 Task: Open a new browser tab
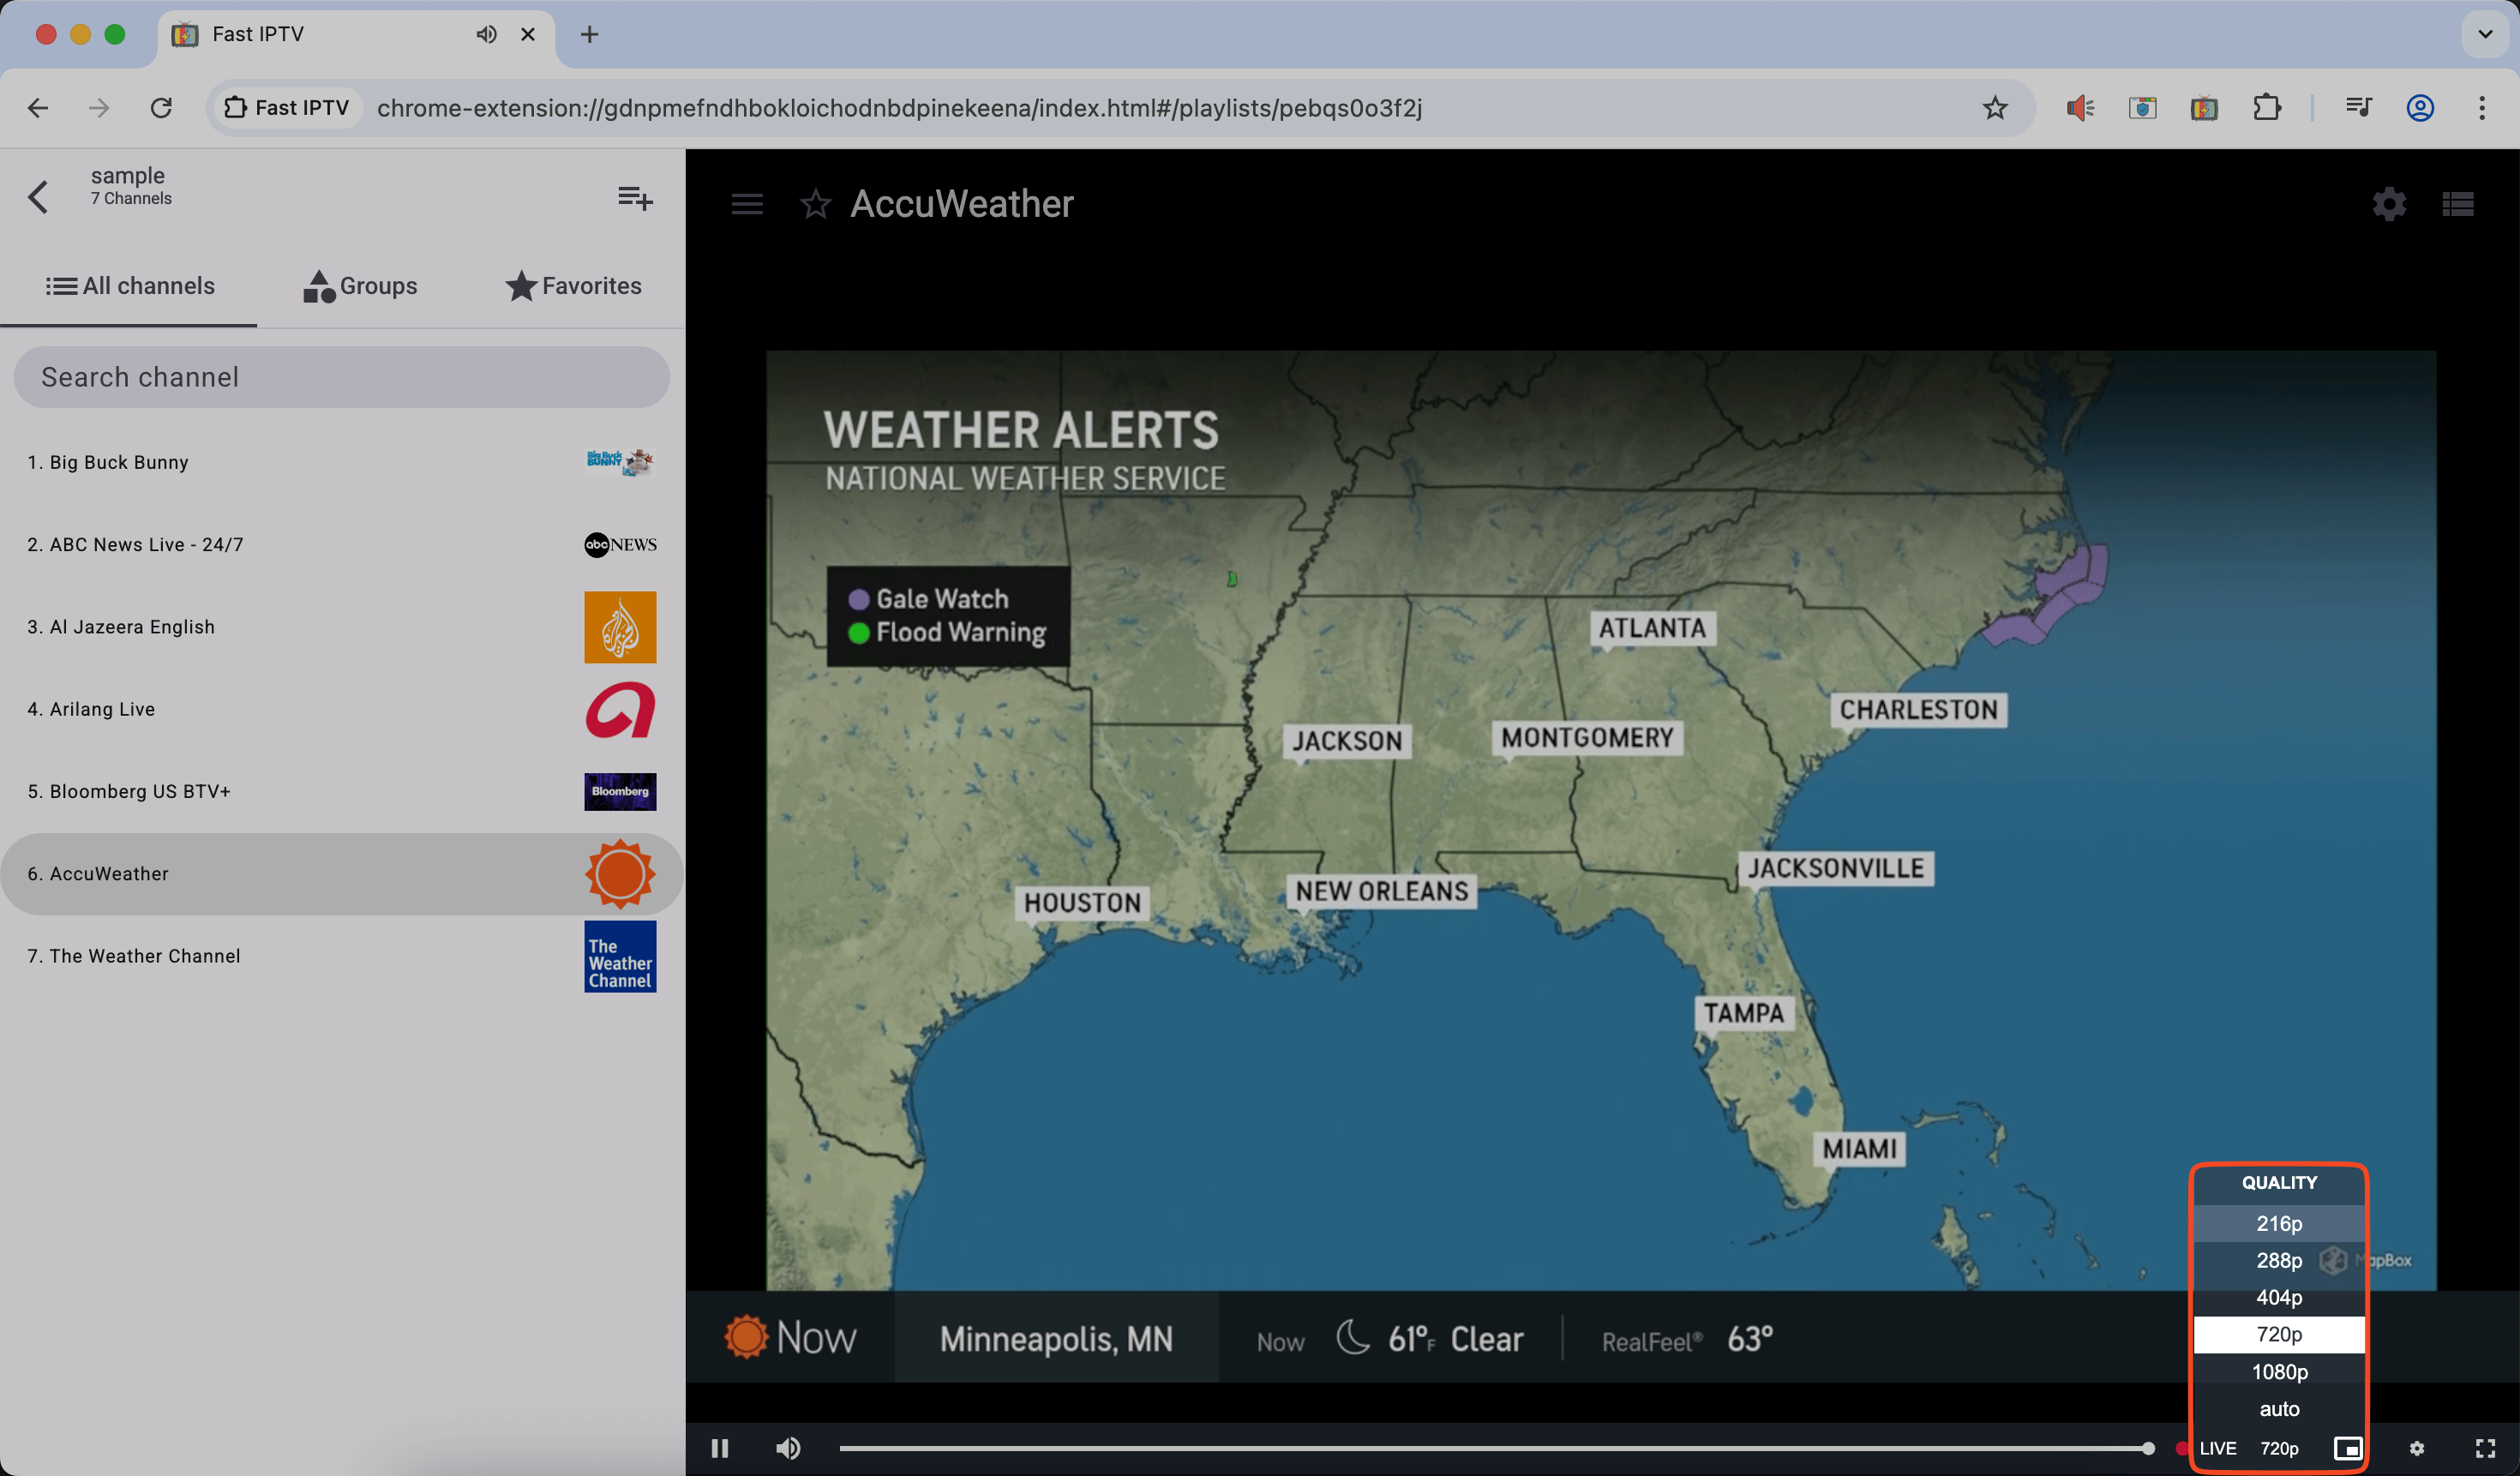pos(590,34)
